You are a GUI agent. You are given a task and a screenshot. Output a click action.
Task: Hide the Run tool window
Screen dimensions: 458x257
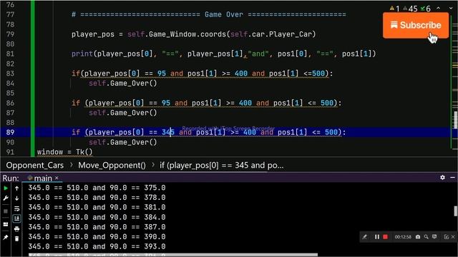(452, 177)
